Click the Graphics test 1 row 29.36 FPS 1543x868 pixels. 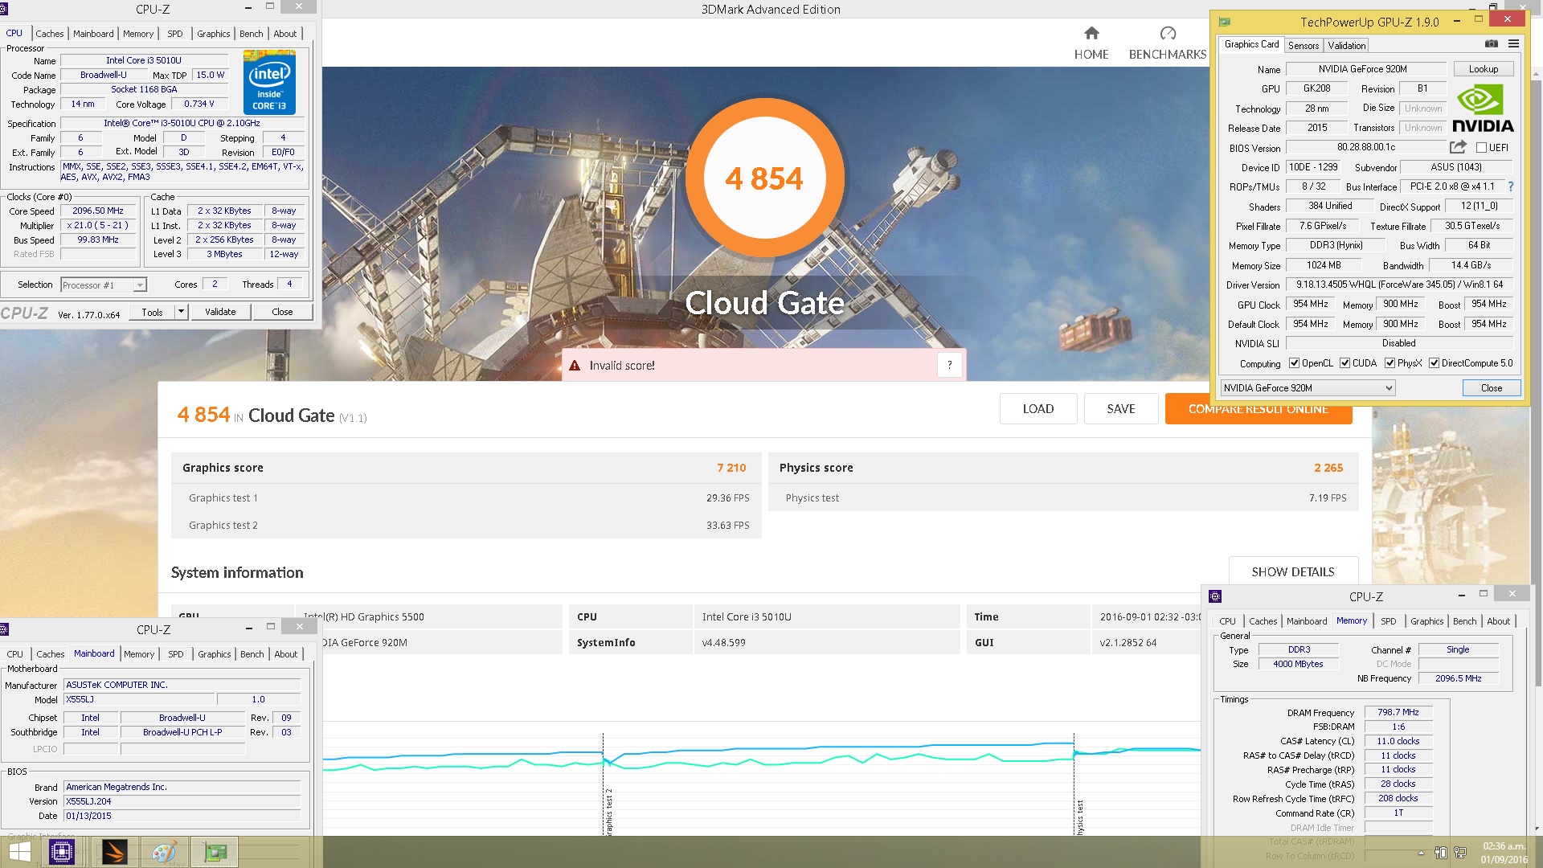tap(466, 498)
